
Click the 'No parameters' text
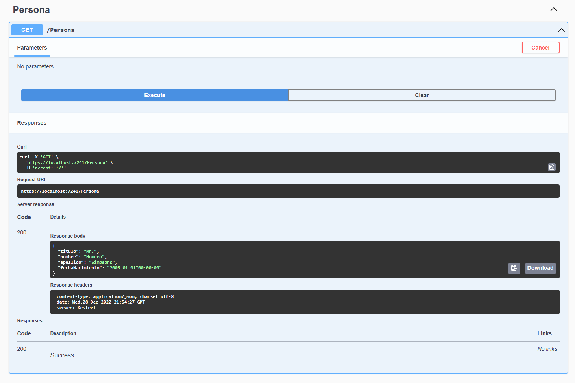[x=35, y=66]
